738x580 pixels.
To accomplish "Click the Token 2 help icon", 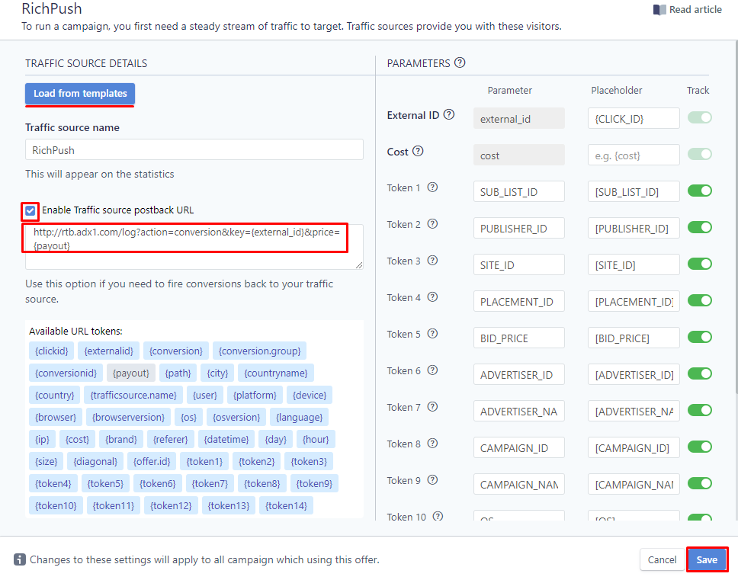I will (x=432, y=224).
